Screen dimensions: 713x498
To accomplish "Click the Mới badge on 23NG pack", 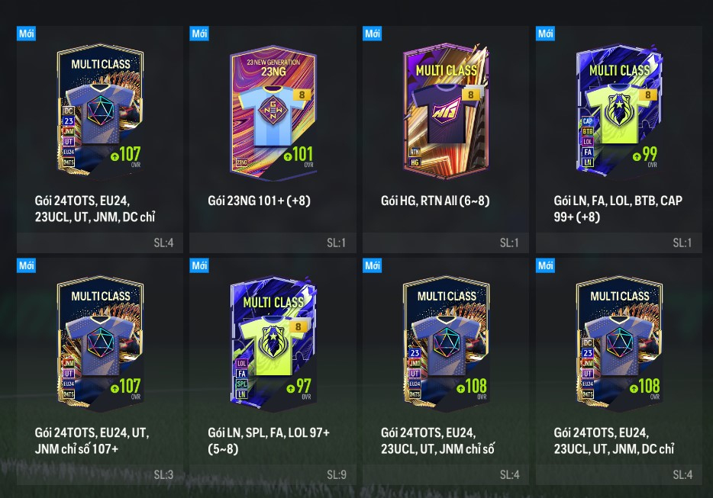I will [199, 33].
